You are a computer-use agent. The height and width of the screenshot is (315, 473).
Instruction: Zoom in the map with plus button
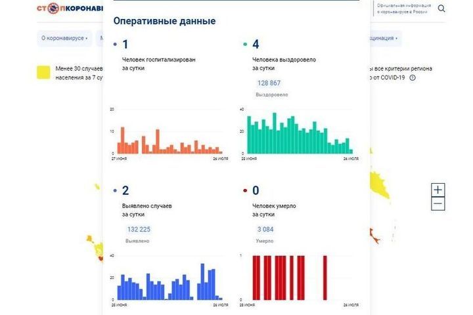click(x=438, y=190)
